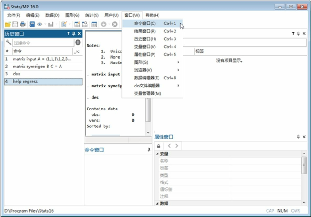This screenshot has height=217, width=311.
Task: Select 变量窗口(V) menu entry
Action: tap(152, 47)
